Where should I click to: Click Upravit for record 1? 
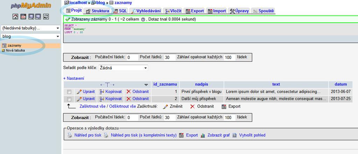pyautogui.click(x=89, y=92)
